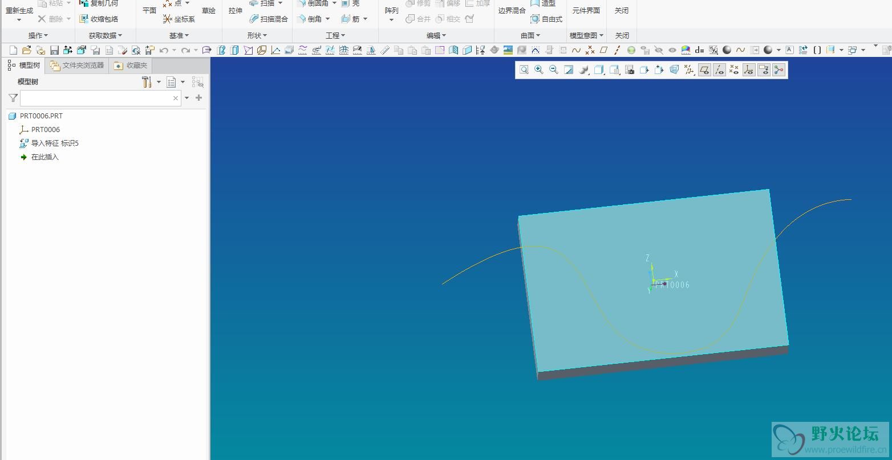Switch to the 收藏夹 tab

131,65
